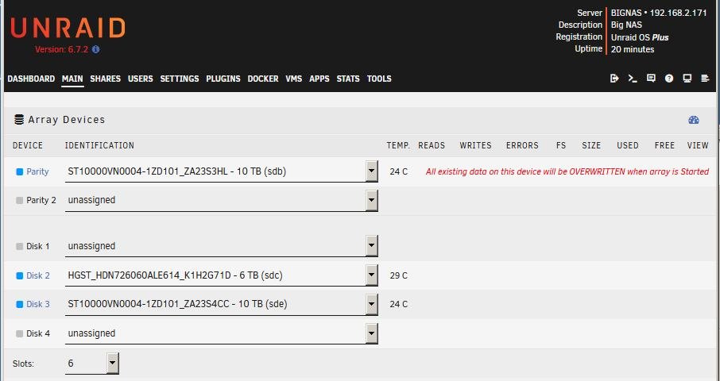
Task: Open the Stats tab
Action: [348, 79]
